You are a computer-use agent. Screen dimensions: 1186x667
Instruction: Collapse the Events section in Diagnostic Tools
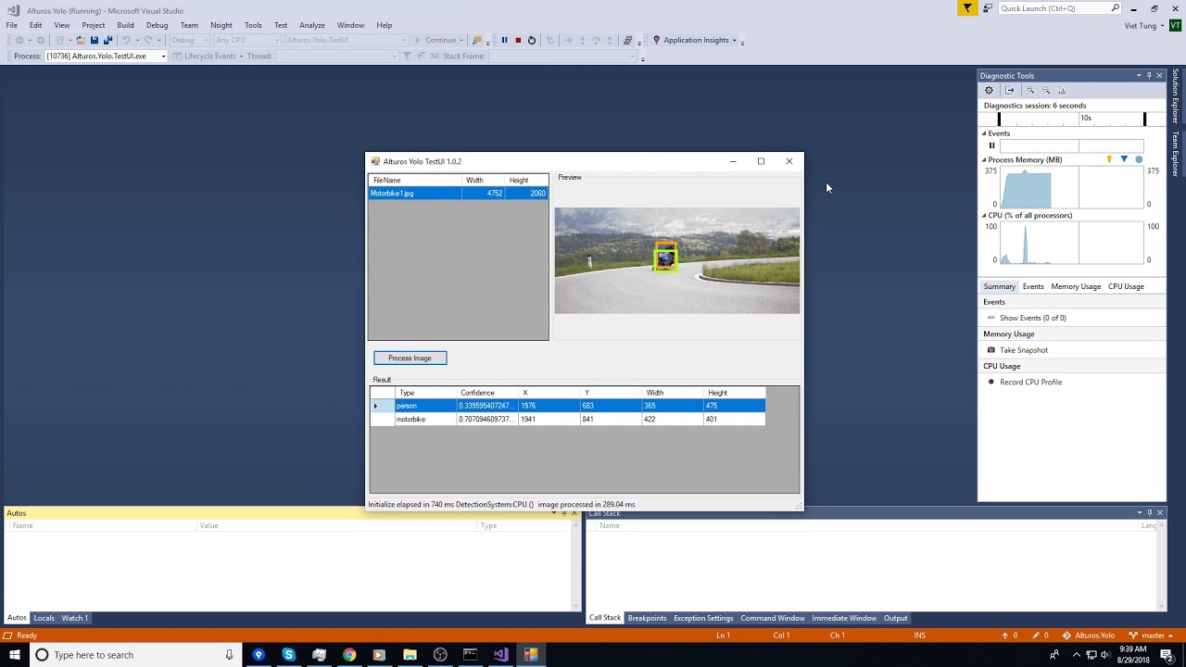[985, 133]
